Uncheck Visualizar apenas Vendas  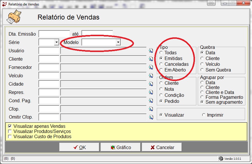pos(10,126)
